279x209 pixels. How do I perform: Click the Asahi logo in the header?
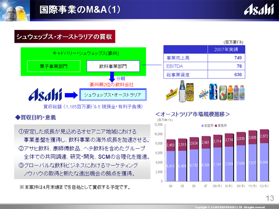point(259,10)
